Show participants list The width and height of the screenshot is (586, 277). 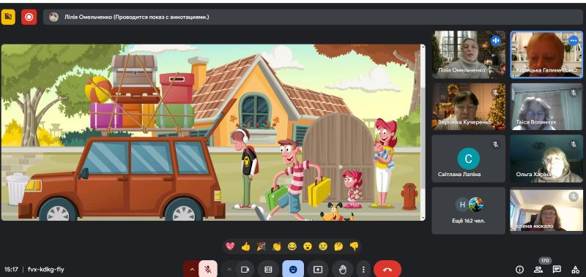(538, 269)
